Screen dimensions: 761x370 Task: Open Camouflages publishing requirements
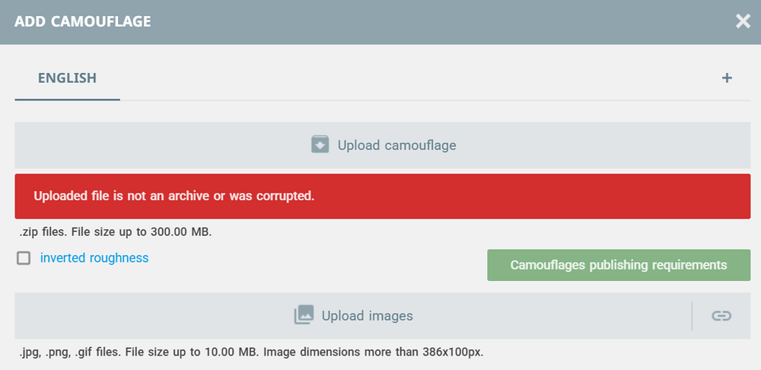(619, 265)
